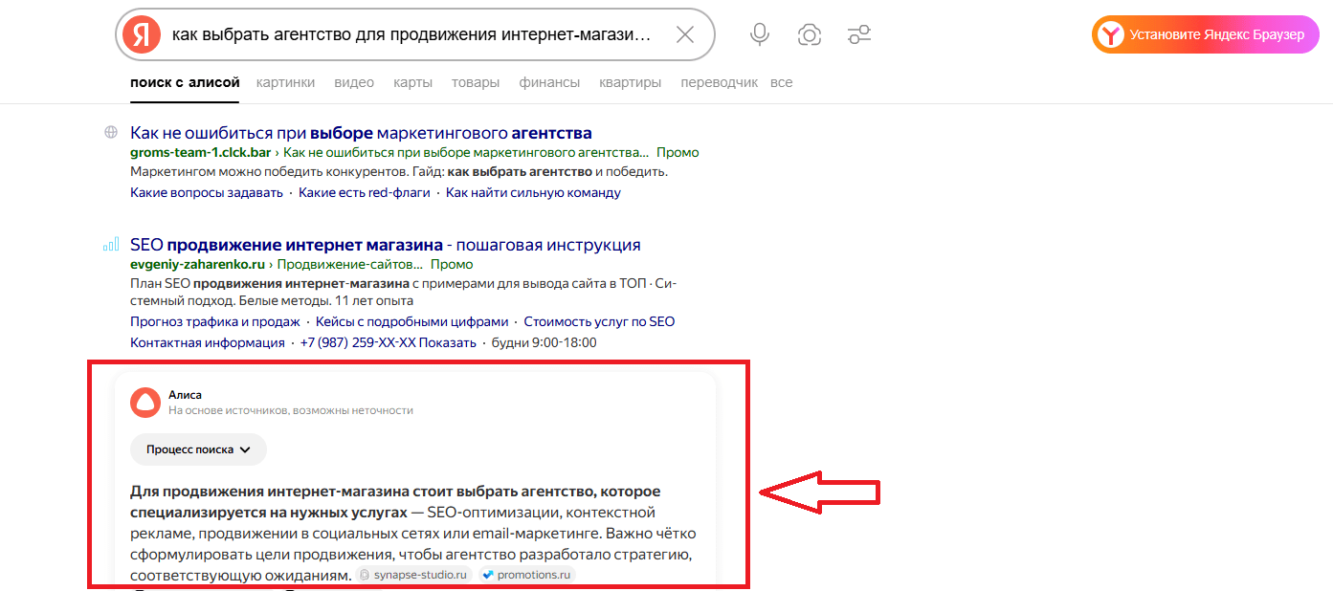Switch to видео tab
The height and width of the screenshot is (591, 1333).
click(x=354, y=82)
